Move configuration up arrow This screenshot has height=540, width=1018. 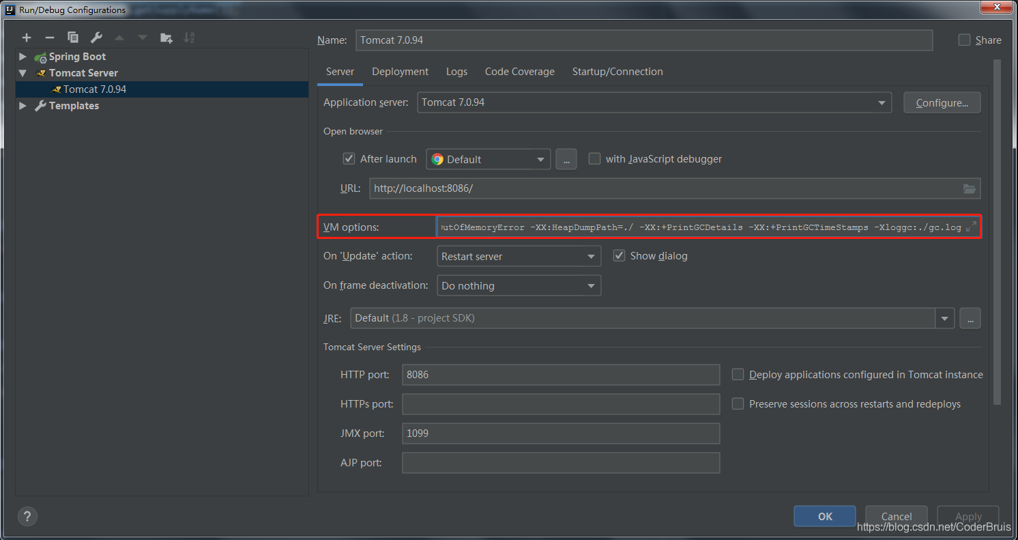119,38
